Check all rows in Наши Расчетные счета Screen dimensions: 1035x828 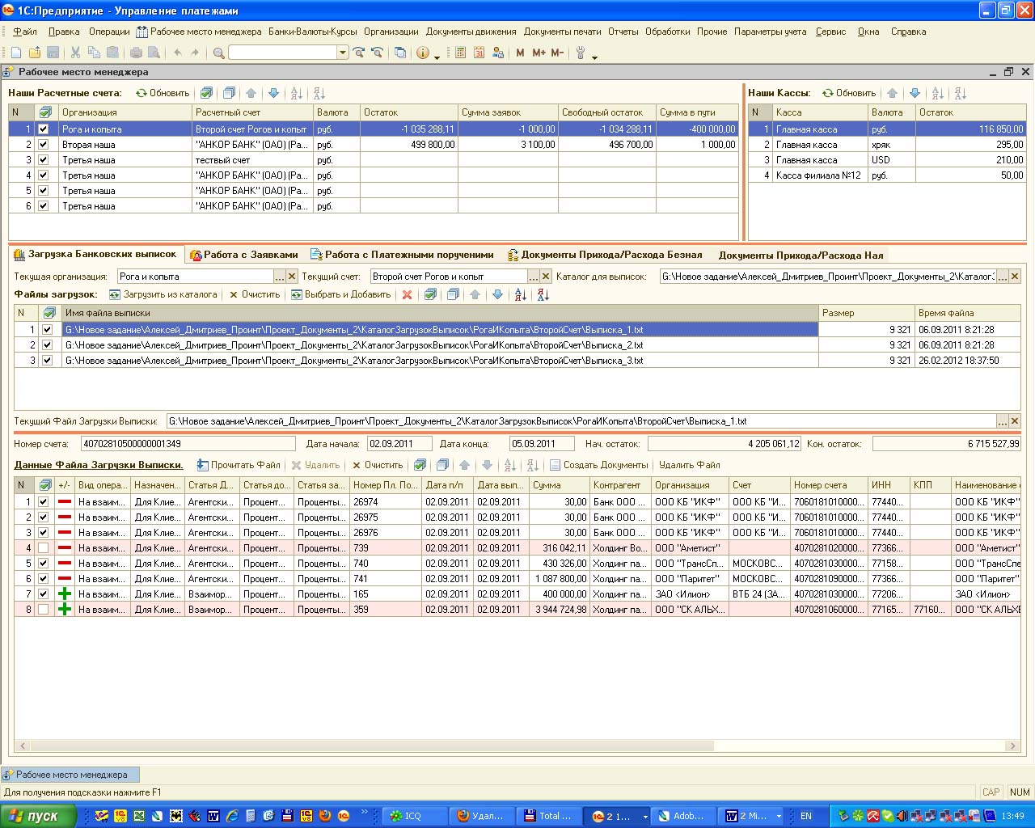[206, 93]
